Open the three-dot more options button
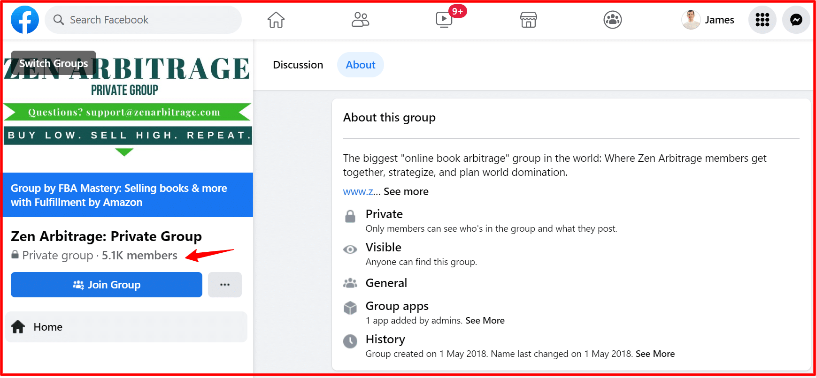This screenshot has width=816, height=378. pyautogui.click(x=225, y=285)
